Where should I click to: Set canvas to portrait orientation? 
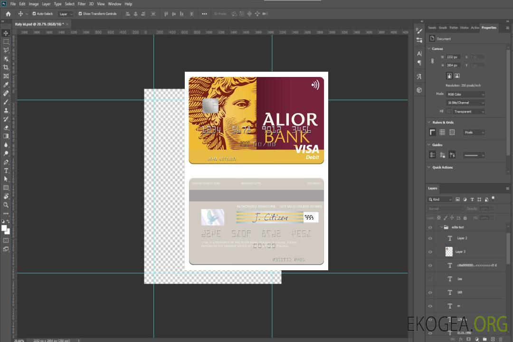(449, 76)
